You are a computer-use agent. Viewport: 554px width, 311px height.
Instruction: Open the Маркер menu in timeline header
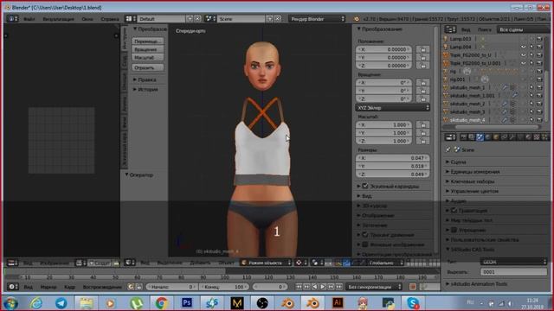pyautogui.click(x=48, y=287)
